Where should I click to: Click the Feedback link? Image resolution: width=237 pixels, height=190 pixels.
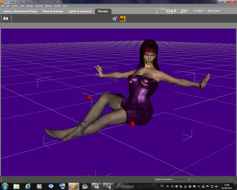click(x=198, y=11)
